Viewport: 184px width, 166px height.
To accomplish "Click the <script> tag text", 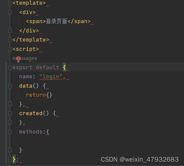I will click(26, 49).
